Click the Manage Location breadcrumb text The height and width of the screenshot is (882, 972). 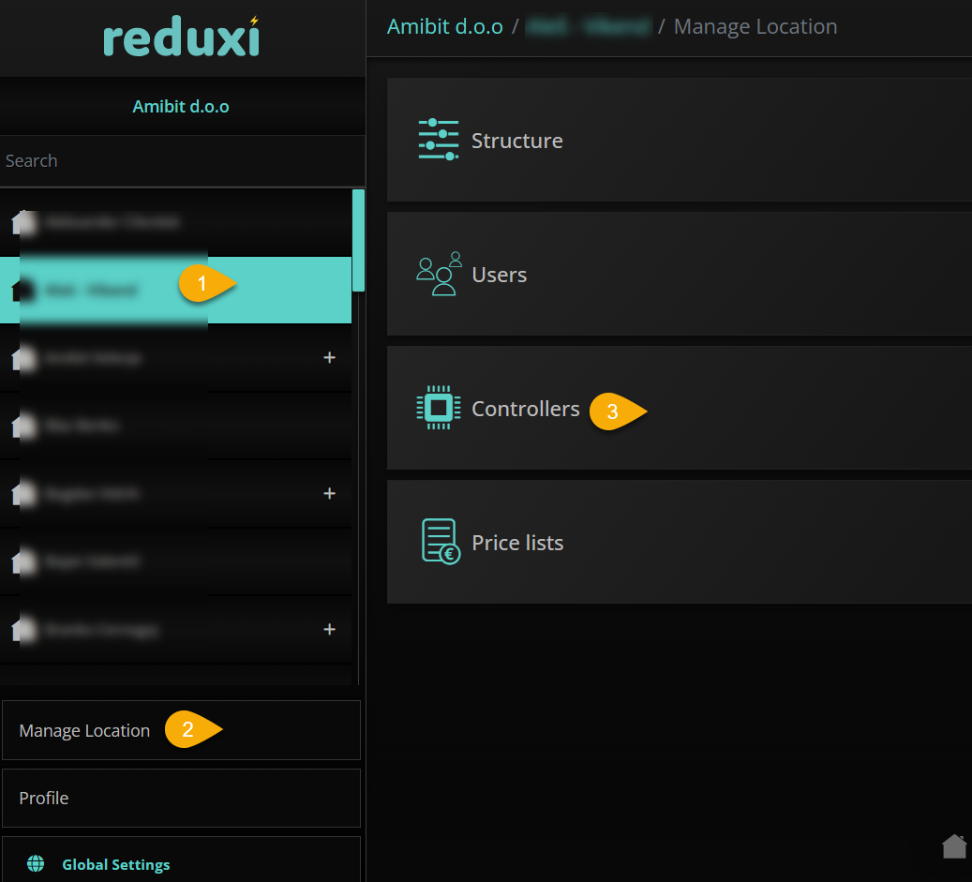[755, 26]
